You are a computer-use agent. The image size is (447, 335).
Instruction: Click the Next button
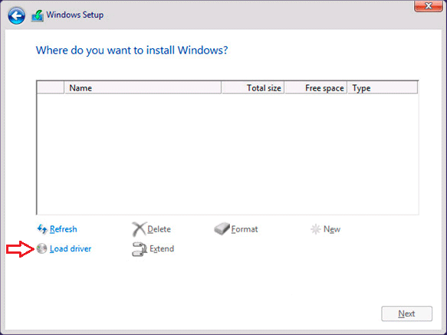[407, 314]
